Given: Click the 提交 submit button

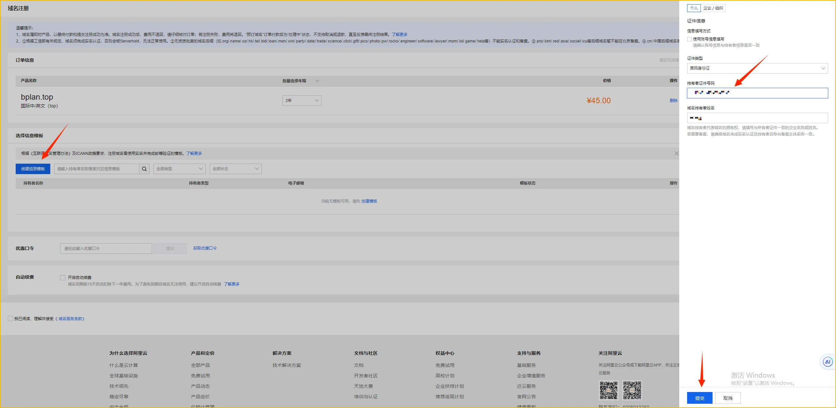Looking at the screenshot, I should click(x=699, y=398).
